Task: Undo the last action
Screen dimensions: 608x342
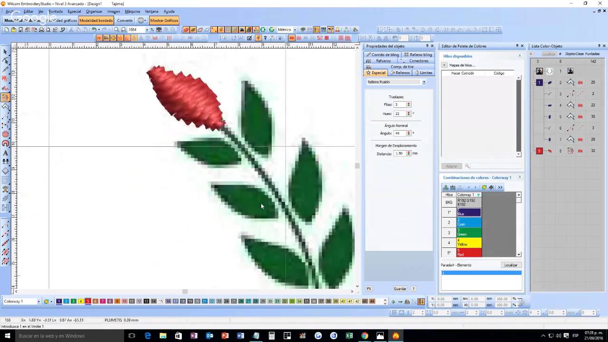Action: 94,29
